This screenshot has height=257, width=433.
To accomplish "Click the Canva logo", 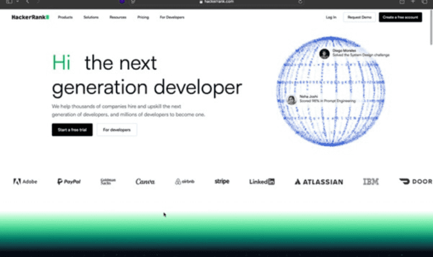I will tap(145, 181).
